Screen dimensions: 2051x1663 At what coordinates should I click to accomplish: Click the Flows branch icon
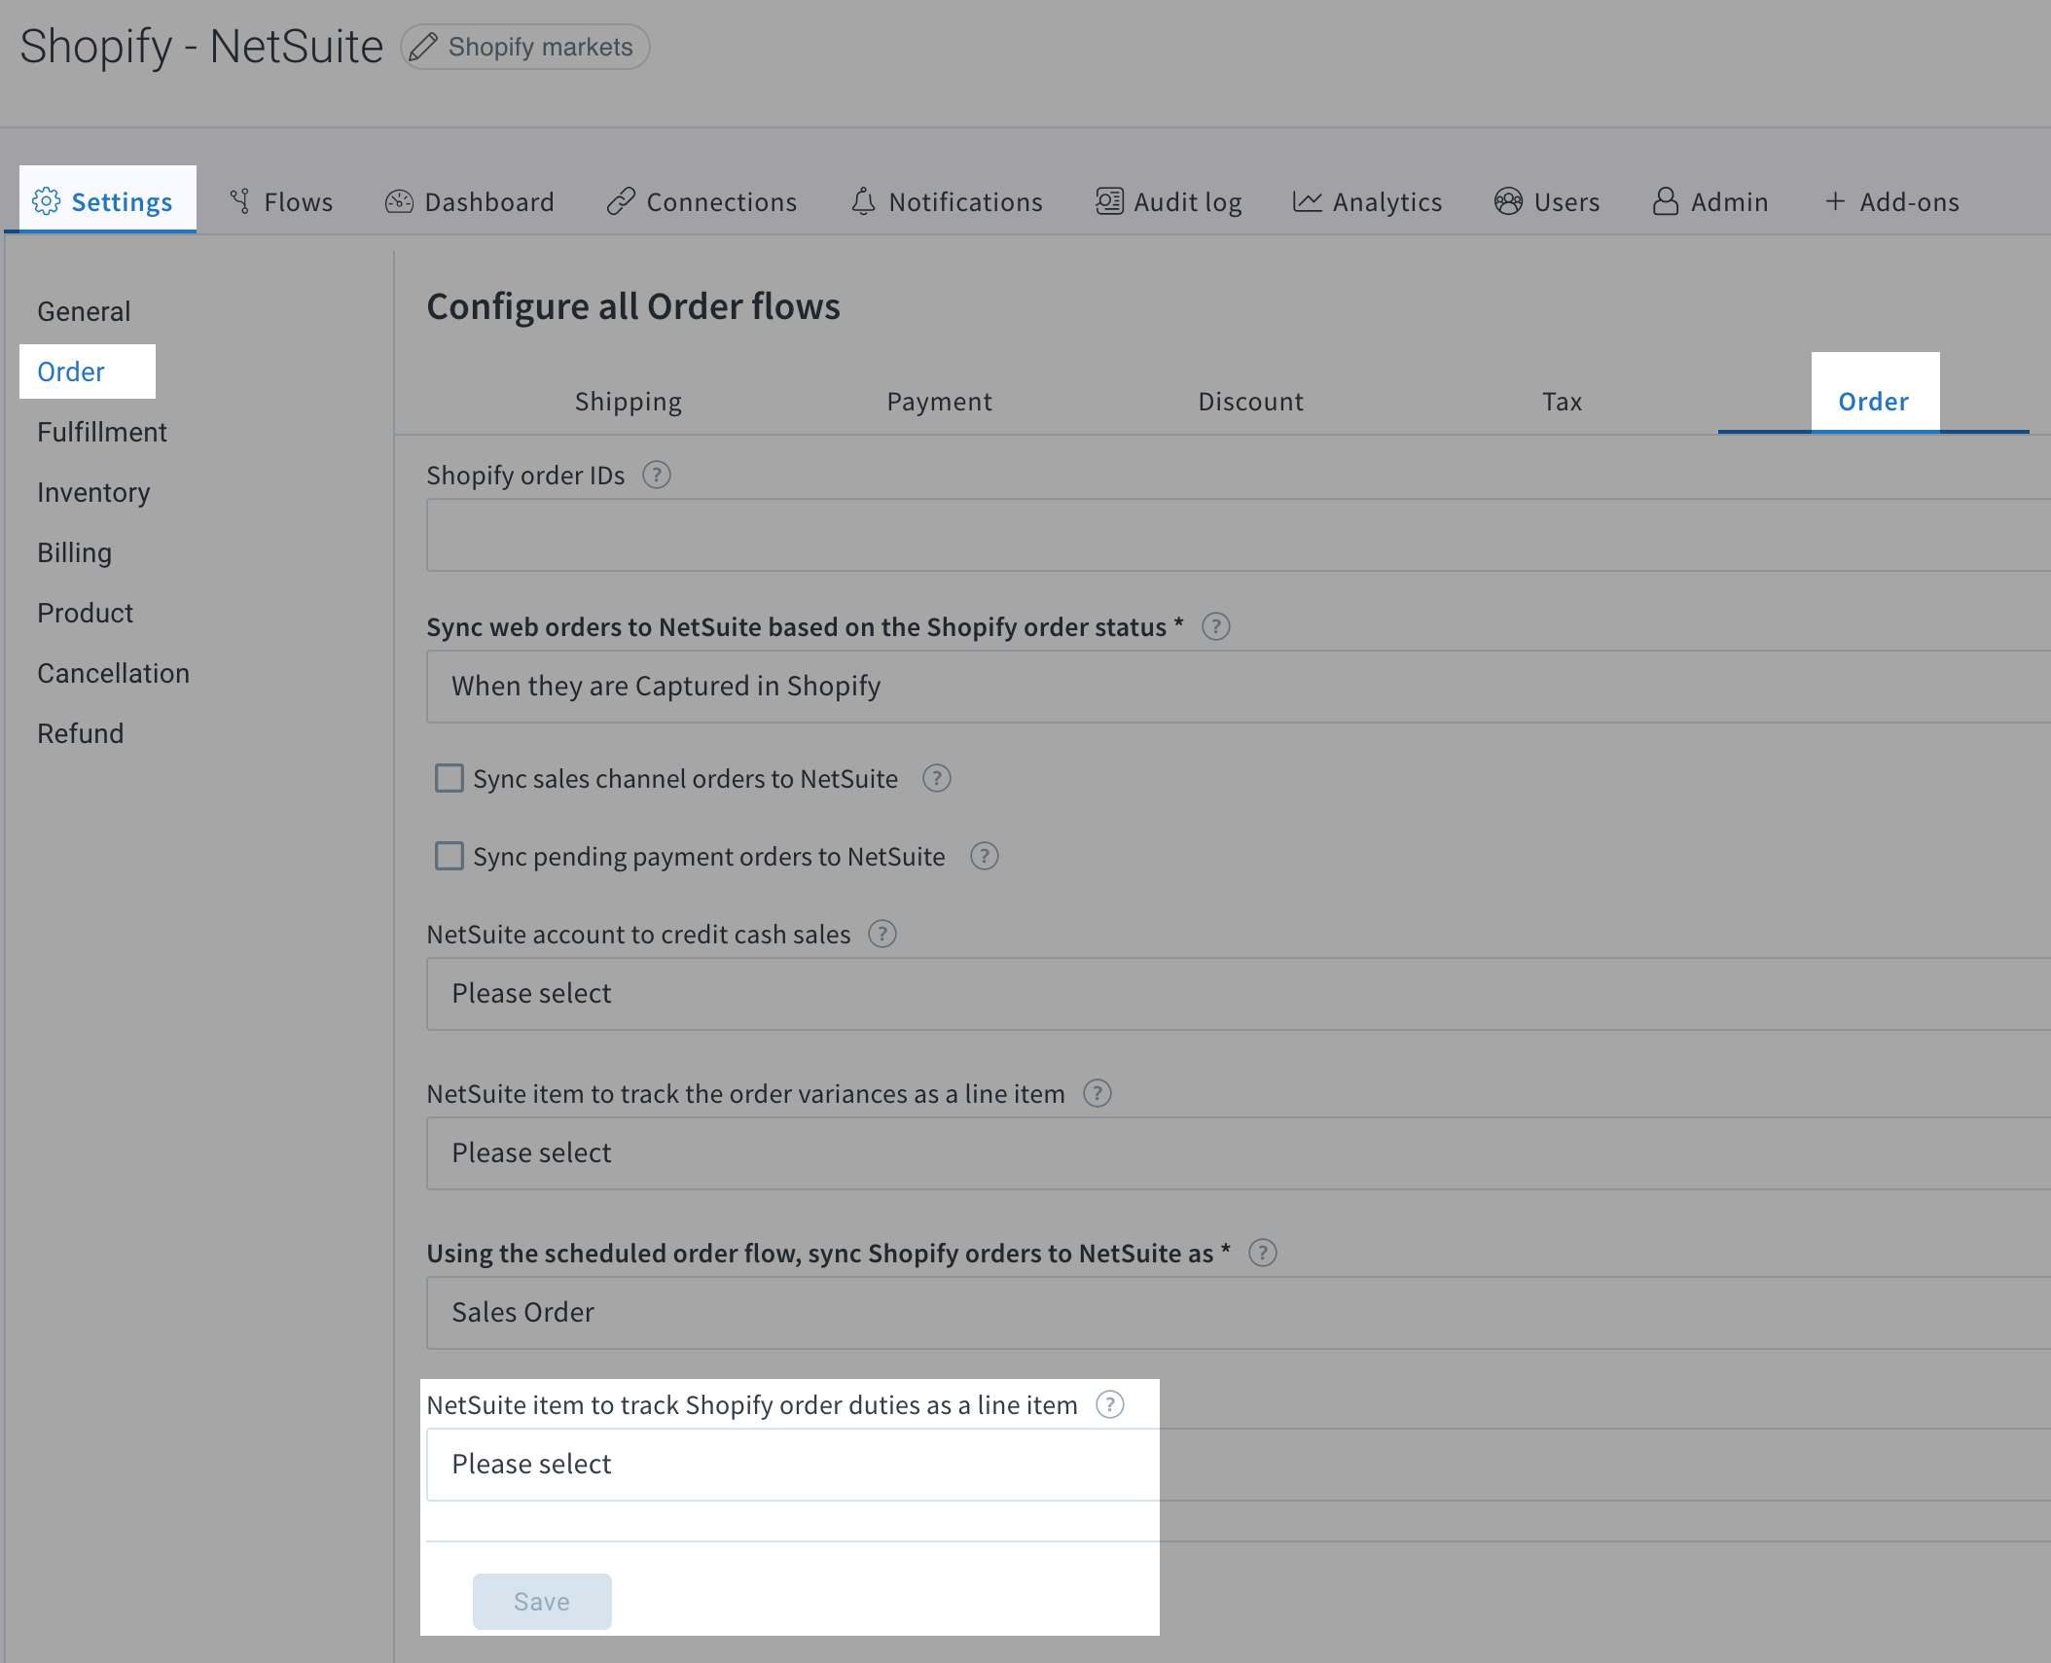click(240, 201)
